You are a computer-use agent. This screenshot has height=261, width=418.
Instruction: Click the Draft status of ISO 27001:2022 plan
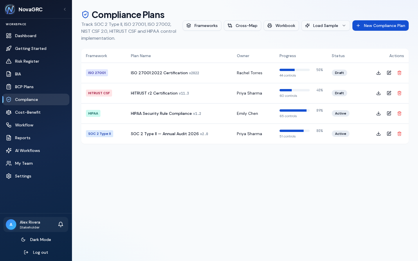[x=339, y=73]
